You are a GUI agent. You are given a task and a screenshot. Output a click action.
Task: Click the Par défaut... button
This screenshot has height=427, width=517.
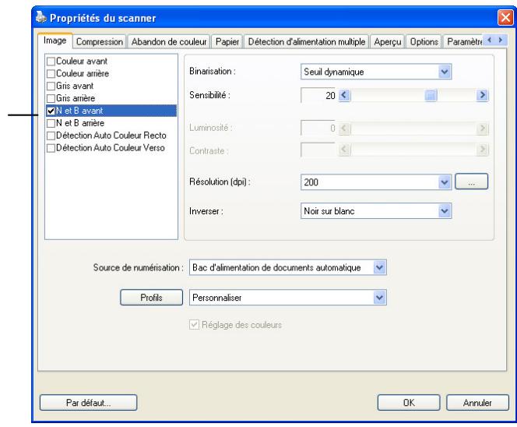(x=88, y=403)
